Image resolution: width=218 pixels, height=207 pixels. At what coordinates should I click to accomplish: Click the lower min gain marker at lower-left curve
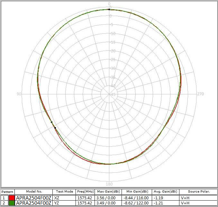(x=55, y=128)
